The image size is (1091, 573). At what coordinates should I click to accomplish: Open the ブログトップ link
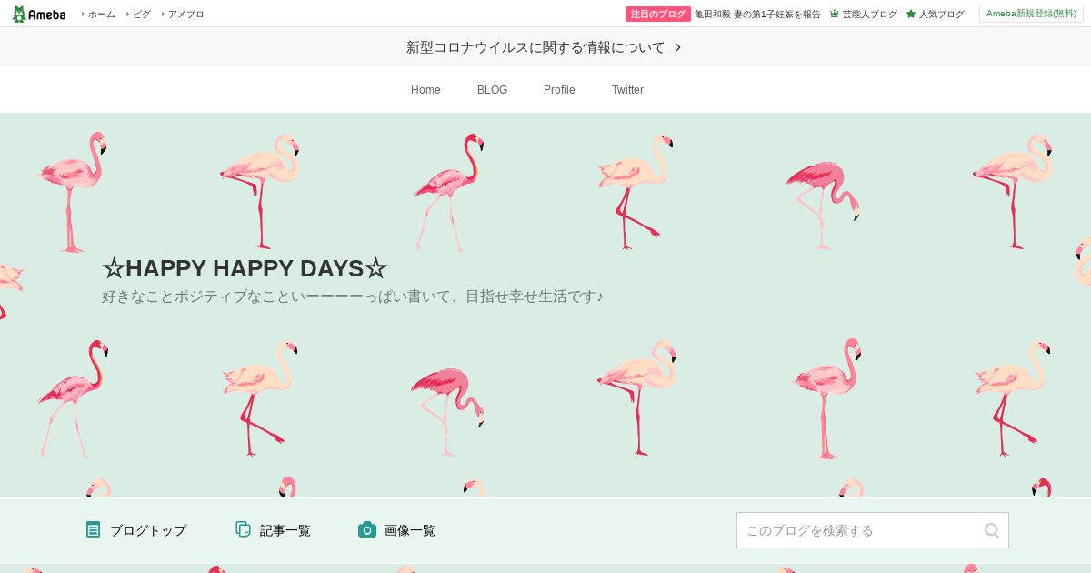coord(148,530)
